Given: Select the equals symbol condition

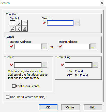Looking at the screenshot, I should tap(13, 23).
